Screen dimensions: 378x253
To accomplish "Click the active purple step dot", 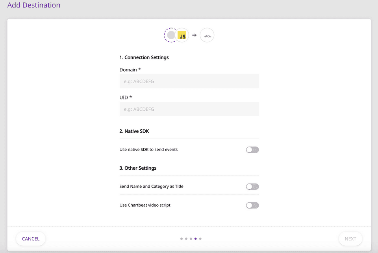I will 196,238.
